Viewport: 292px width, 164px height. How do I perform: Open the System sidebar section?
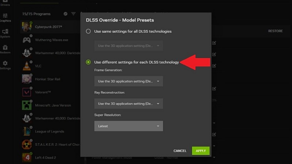5,33
